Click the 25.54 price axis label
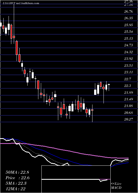Screen dimensions: 138x193 pyautogui.click(x=129, y=32)
